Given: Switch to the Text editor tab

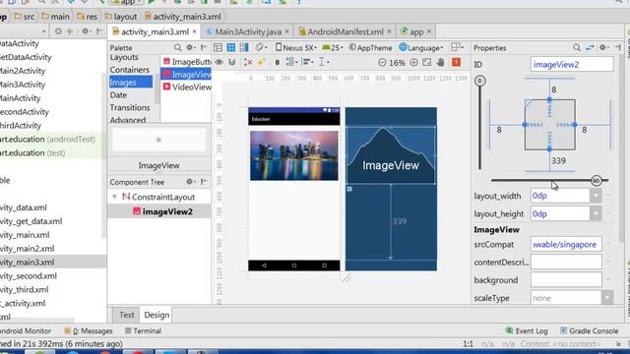Looking at the screenshot, I should pos(127,315).
